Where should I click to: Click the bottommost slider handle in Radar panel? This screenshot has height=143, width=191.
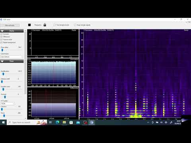pos(4,116)
